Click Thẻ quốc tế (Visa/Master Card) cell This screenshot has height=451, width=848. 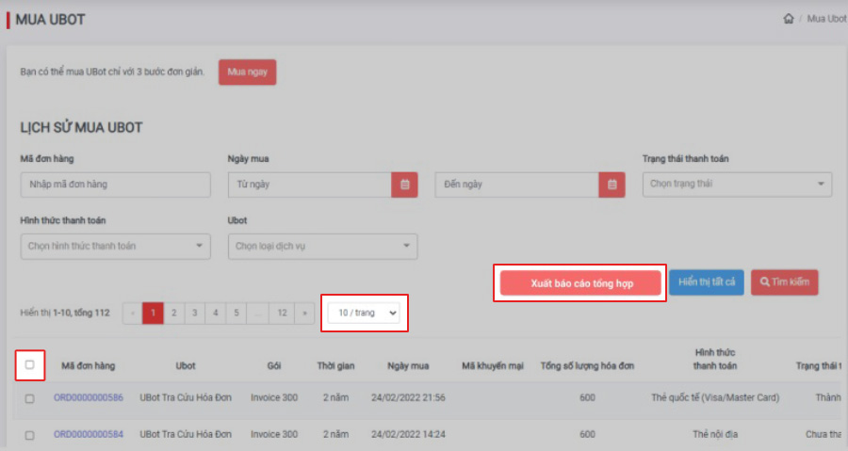tap(715, 398)
